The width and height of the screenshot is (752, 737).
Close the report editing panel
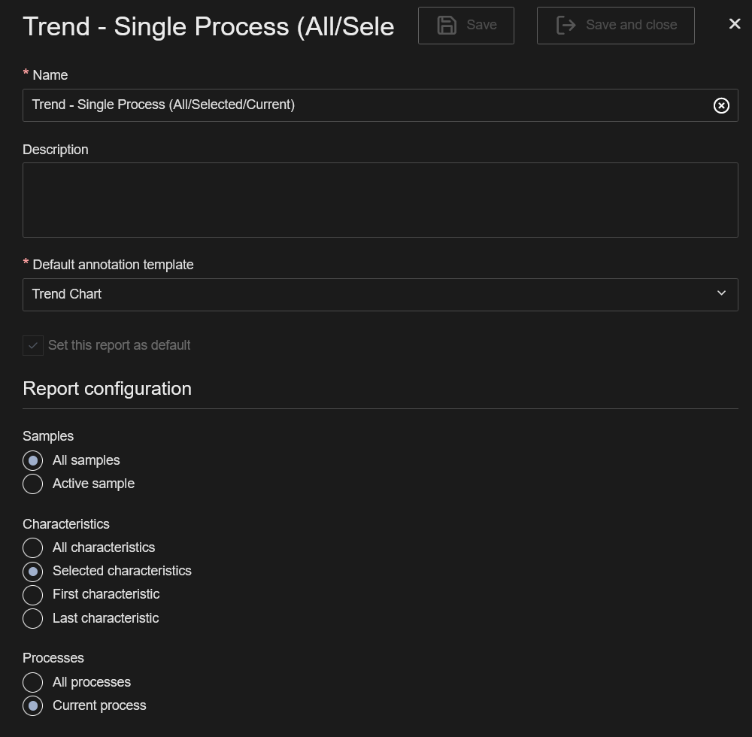point(735,24)
